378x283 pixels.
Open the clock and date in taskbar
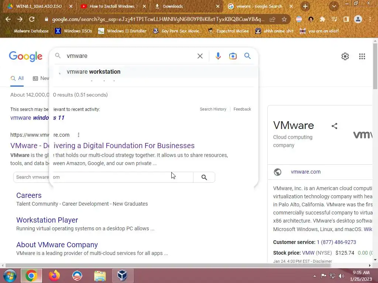point(361,276)
